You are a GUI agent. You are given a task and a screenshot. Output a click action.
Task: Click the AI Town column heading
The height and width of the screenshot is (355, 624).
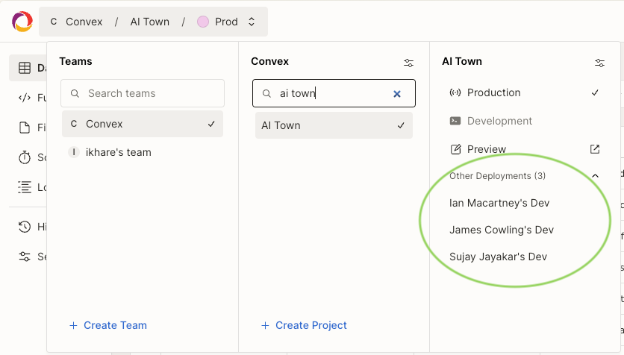(462, 61)
